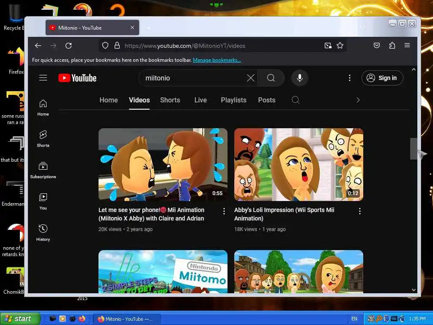Screen dimensions: 433x325
Task: Open Shorts in YouTube sidebar
Action: pos(43,139)
